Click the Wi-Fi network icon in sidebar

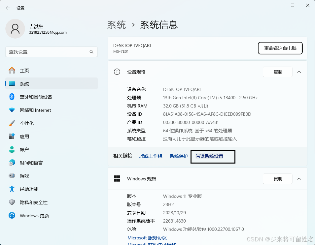pyautogui.click(x=12, y=110)
